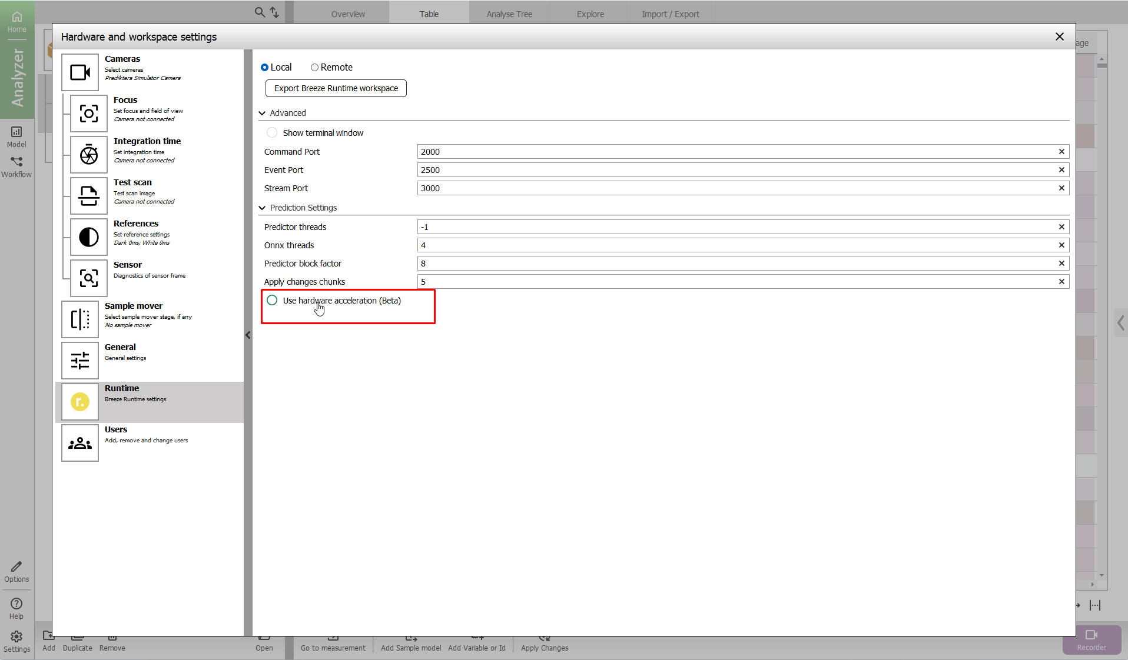Image resolution: width=1128 pixels, height=660 pixels.
Task: Select the Remote radio button
Action: [314, 68]
